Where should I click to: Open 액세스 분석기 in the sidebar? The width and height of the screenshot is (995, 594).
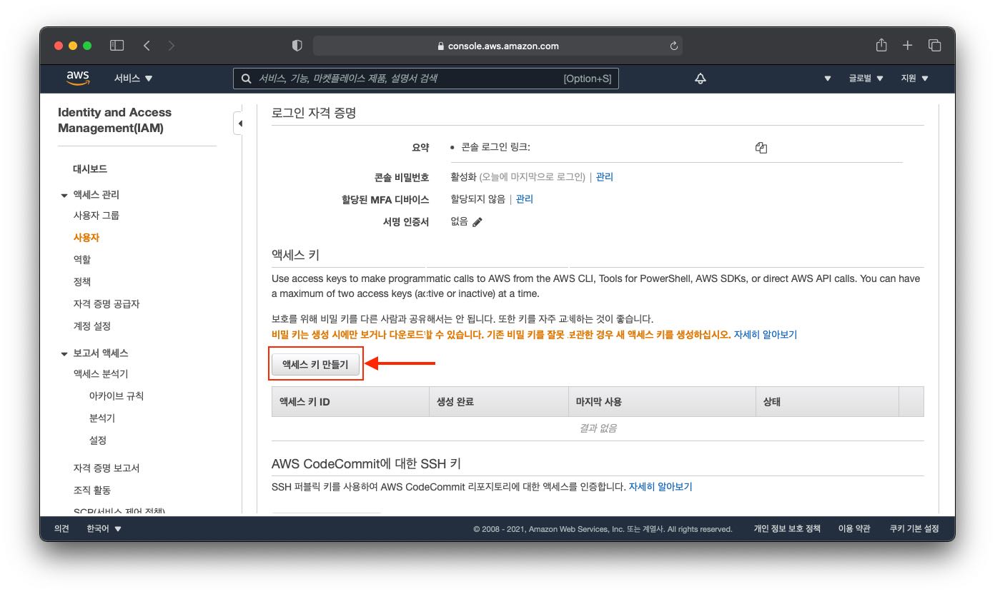click(x=101, y=374)
